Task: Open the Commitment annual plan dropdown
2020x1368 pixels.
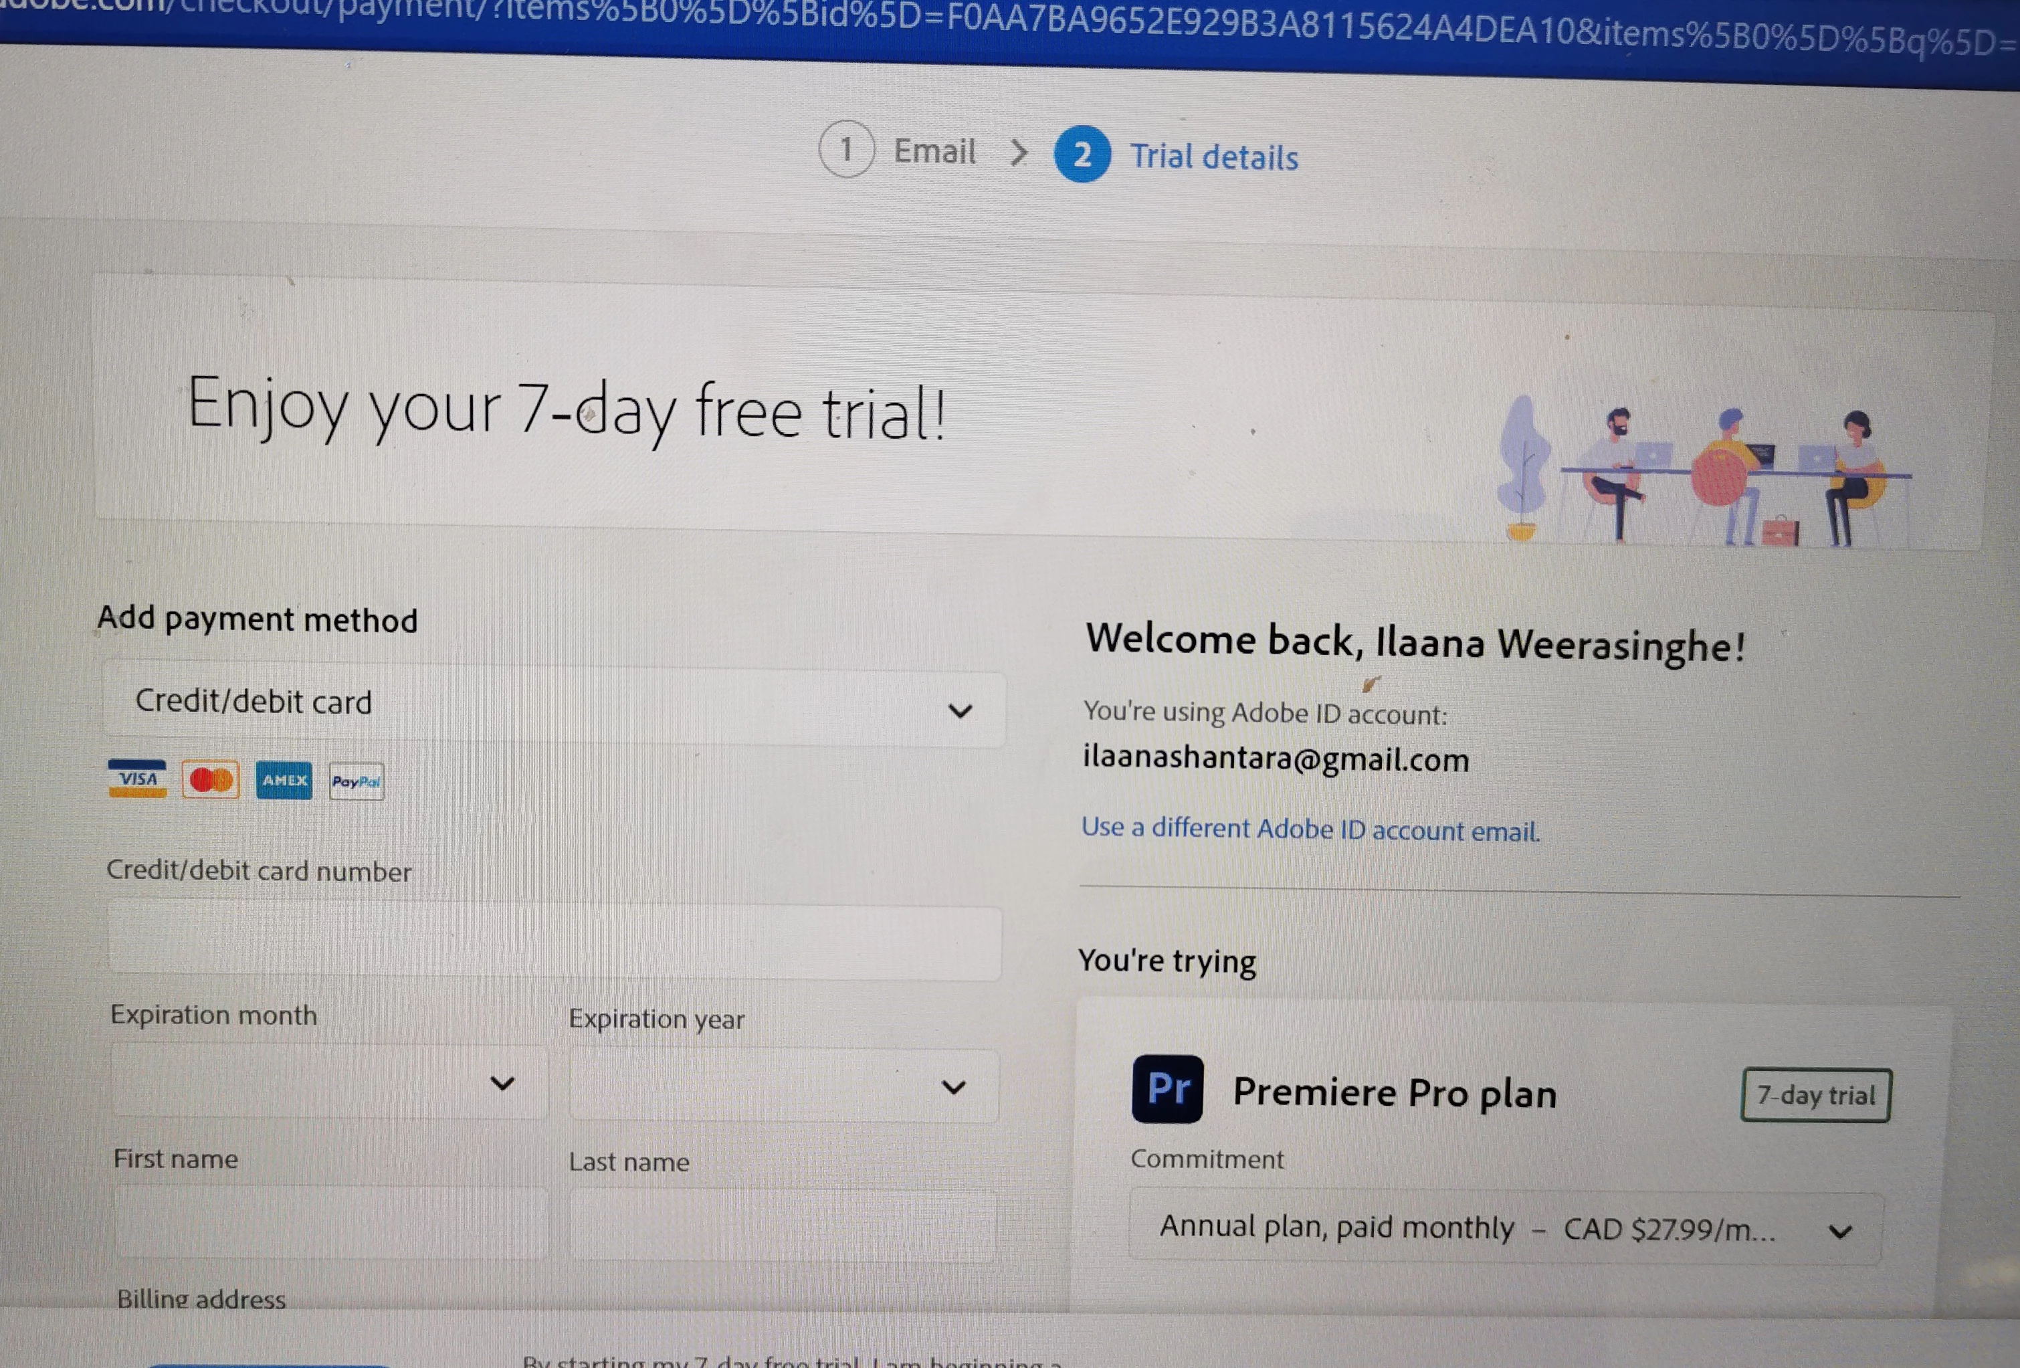Action: [x=1506, y=1228]
